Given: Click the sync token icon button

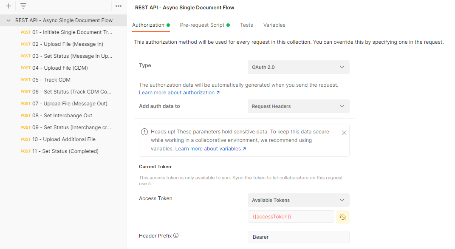Looking at the screenshot, I should click(x=342, y=217).
